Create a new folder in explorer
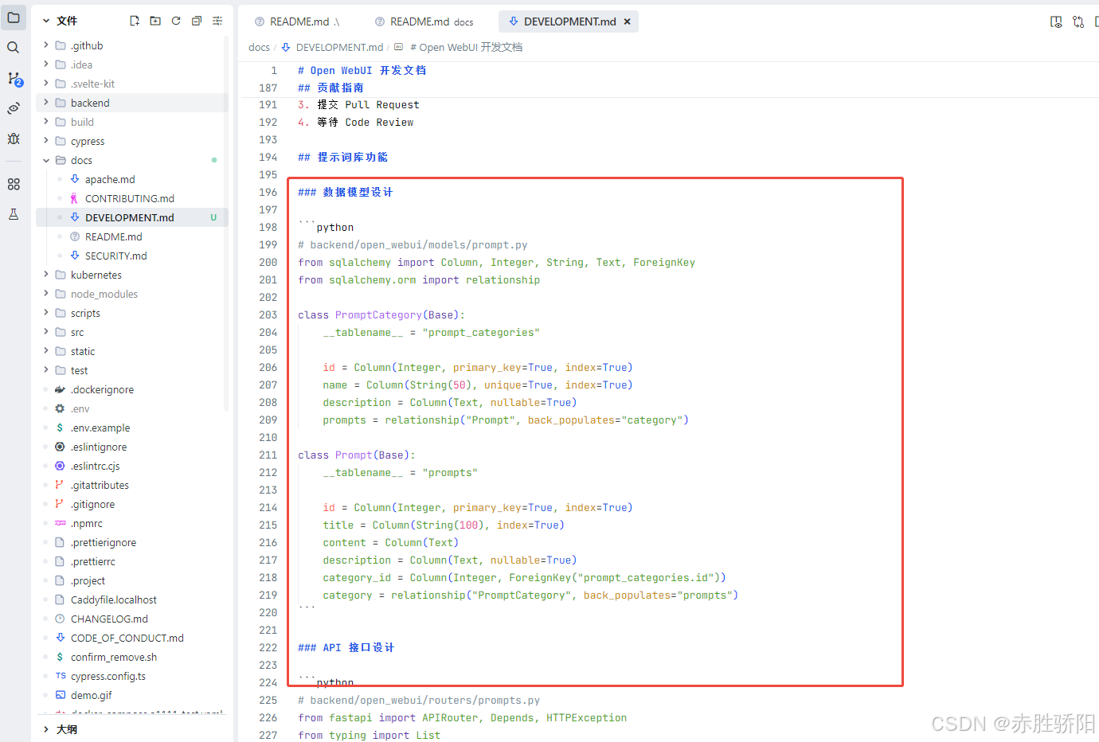The image size is (1099, 742). click(x=155, y=21)
